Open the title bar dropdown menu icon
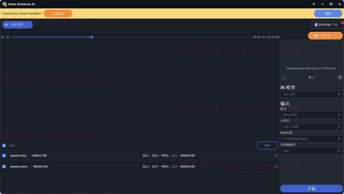 [x=314, y=4]
